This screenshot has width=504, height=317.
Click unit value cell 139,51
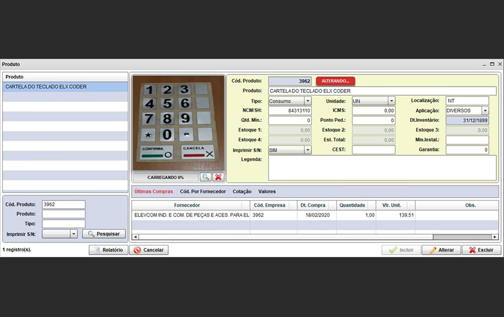click(395, 215)
